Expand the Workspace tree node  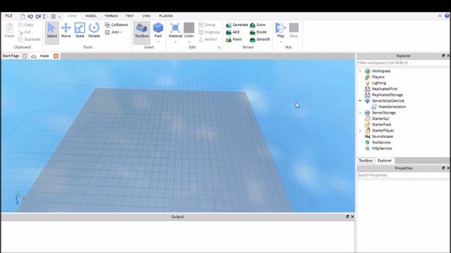point(360,71)
